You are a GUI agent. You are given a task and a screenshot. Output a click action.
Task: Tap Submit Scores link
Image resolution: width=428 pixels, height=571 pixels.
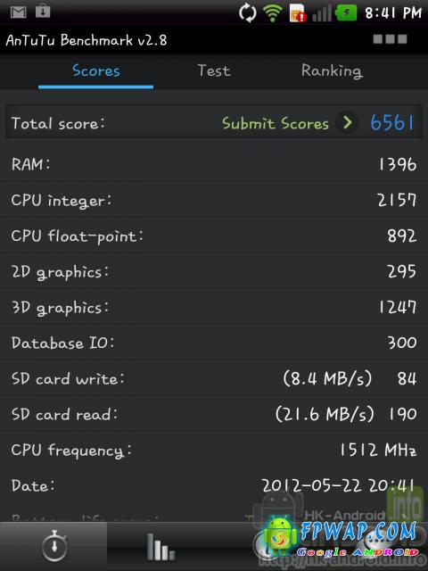276,123
